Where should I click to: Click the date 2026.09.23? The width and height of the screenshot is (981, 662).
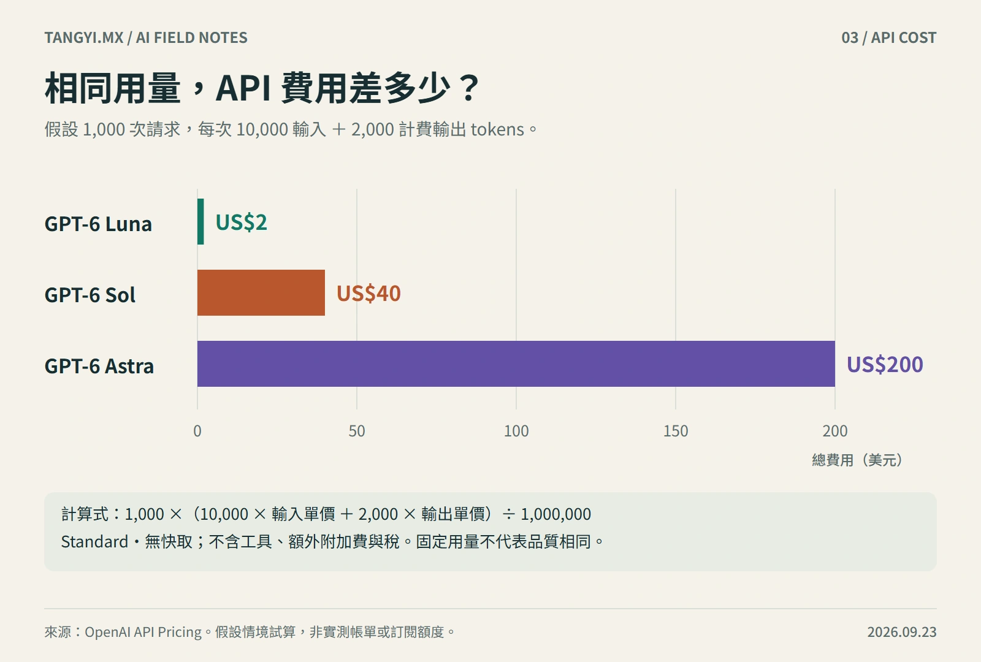[902, 632]
